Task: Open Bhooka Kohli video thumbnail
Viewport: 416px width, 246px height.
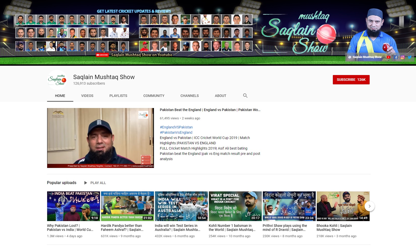Action: pyautogui.click(x=343, y=206)
